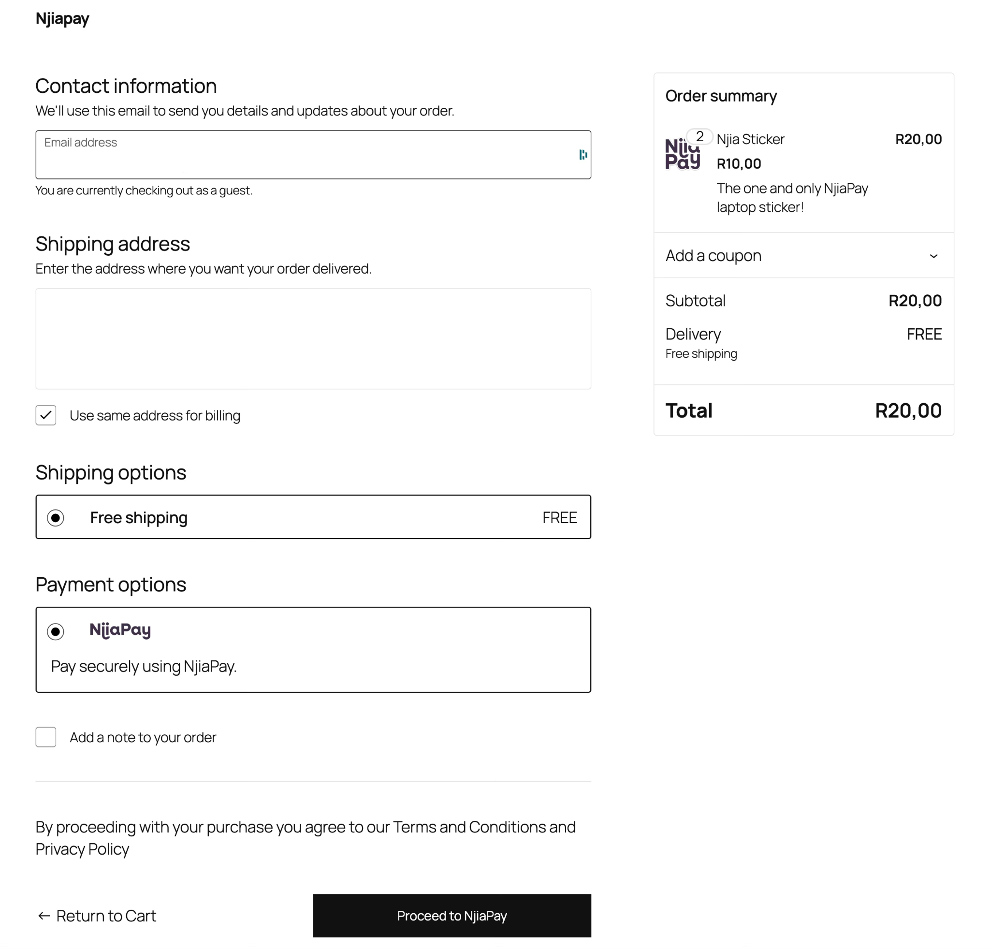Click the Return to Cart link
The height and width of the screenshot is (949, 990).
click(x=106, y=916)
